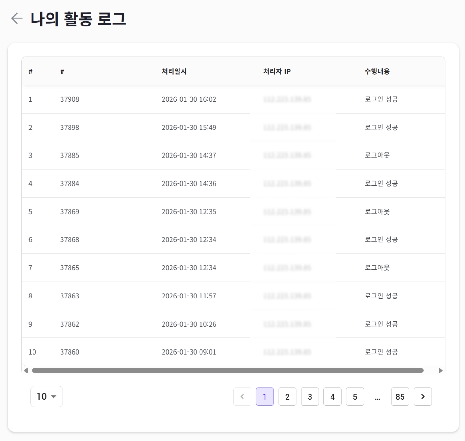465x441 pixels.
Task: Select the row with log ID 37860
Action: (70, 352)
